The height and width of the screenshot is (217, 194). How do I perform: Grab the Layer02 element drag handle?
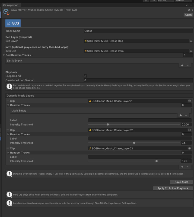click(x=8, y=130)
